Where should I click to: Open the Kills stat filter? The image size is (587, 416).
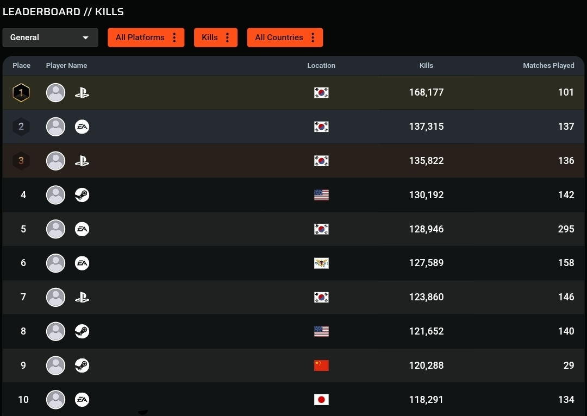pyautogui.click(x=215, y=37)
